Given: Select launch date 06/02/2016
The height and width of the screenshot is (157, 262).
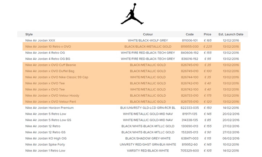Looking at the screenshot, I should tap(231, 138).
